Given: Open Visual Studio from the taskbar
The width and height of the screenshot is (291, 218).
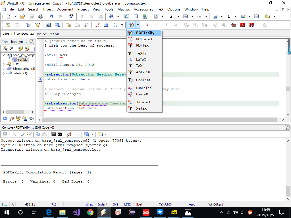Looking at the screenshot, I should (x=76, y=212).
